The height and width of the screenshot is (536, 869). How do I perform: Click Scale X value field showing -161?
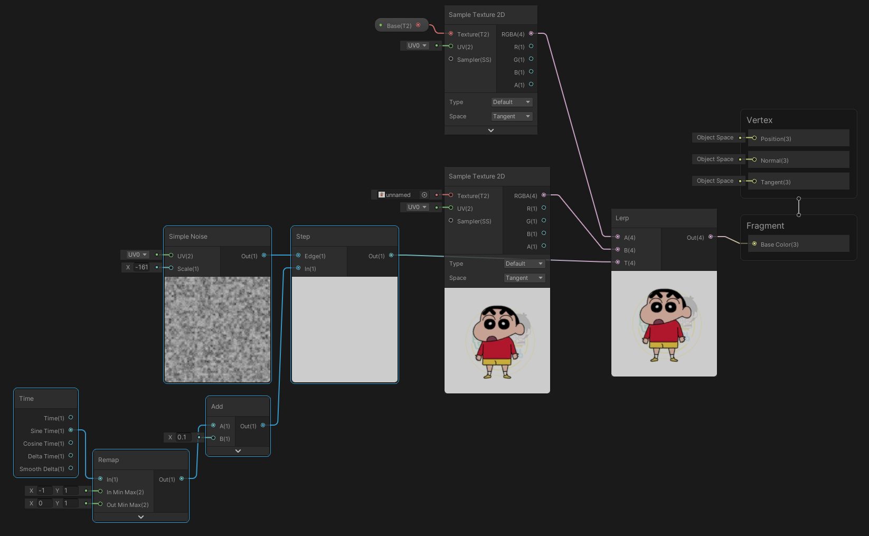pyautogui.click(x=143, y=267)
